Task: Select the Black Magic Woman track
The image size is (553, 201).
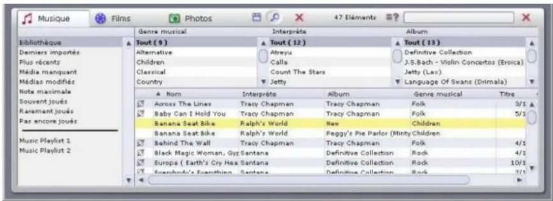Action: [331, 153]
